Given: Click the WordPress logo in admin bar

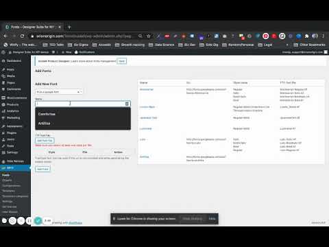Looking at the screenshot, I should (x=3, y=52).
